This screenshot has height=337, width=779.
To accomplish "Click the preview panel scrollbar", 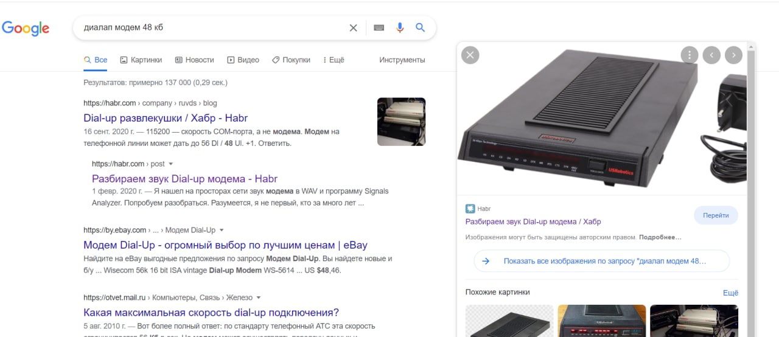I will [751, 189].
